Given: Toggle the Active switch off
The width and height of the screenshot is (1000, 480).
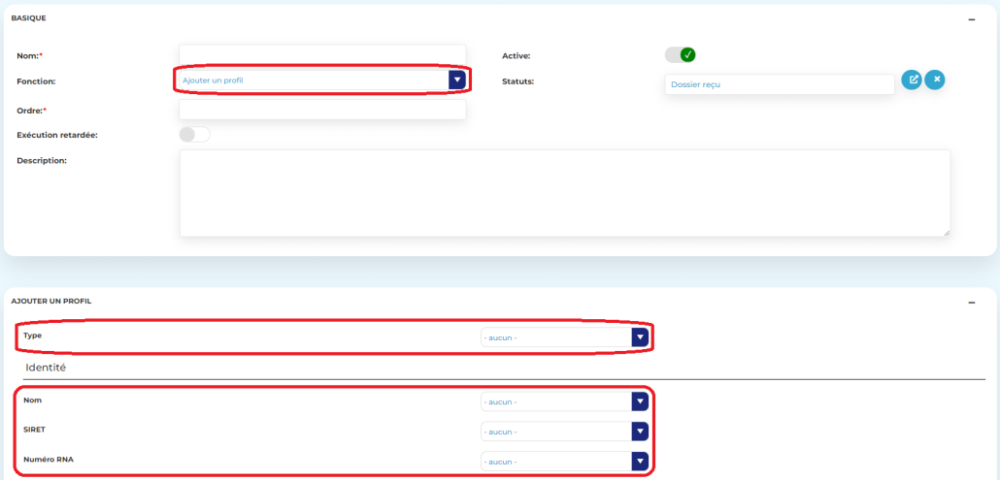Looking at the screenshot, I should (681, 55).
